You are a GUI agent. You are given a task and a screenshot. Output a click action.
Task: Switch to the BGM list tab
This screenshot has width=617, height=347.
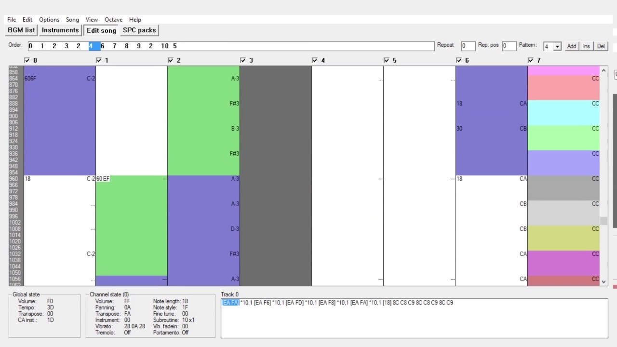click(21, 30)
